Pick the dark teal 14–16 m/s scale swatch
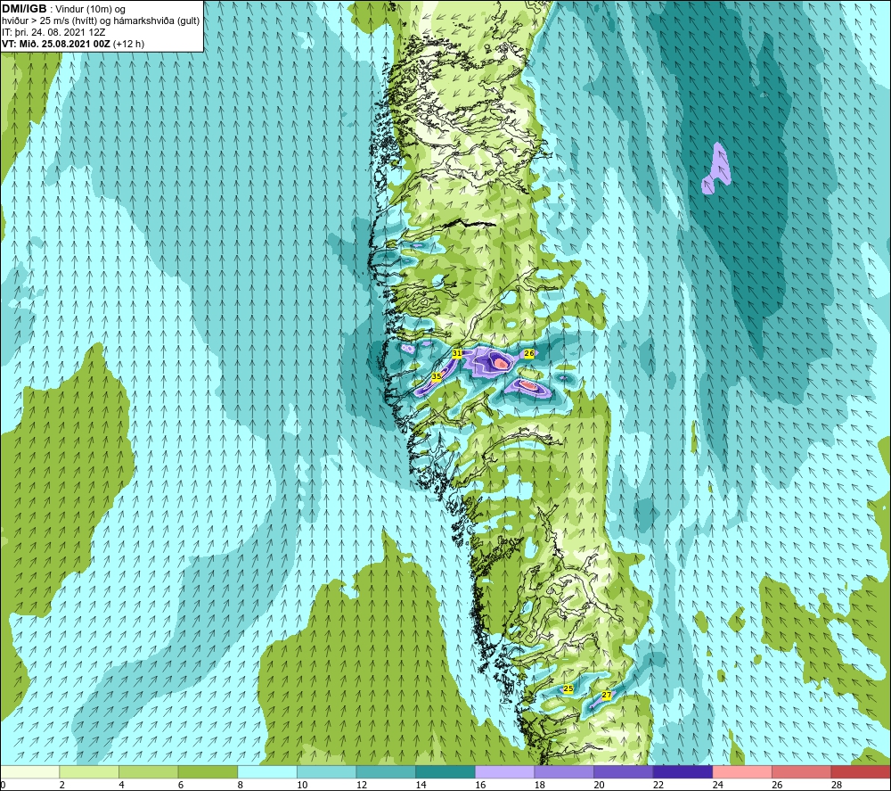This screenshot has height=791, width=891. (445, 772)
